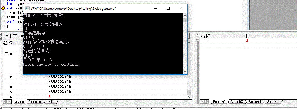Click the 上下文 label in Variables panel
Screen dimensions: 297x109
click(x=11, y=36)
